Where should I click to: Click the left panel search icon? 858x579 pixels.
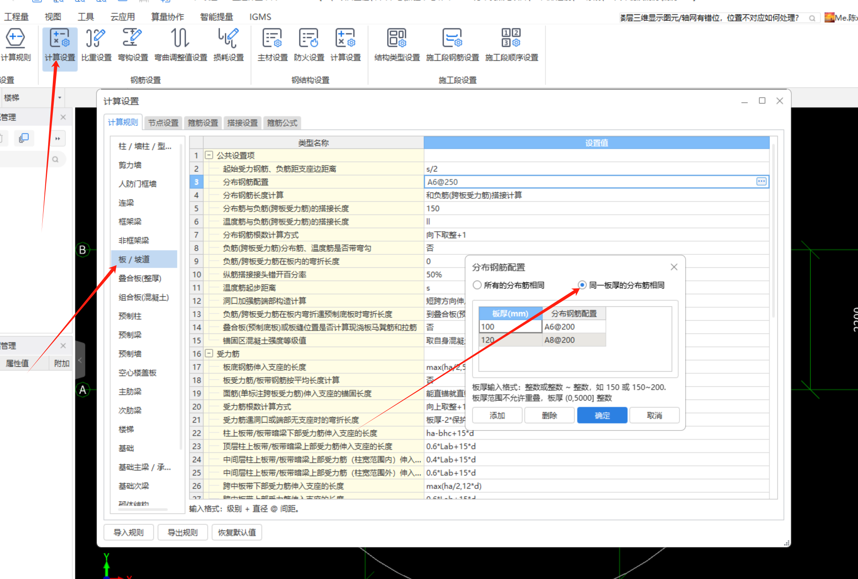coord(55,159)
